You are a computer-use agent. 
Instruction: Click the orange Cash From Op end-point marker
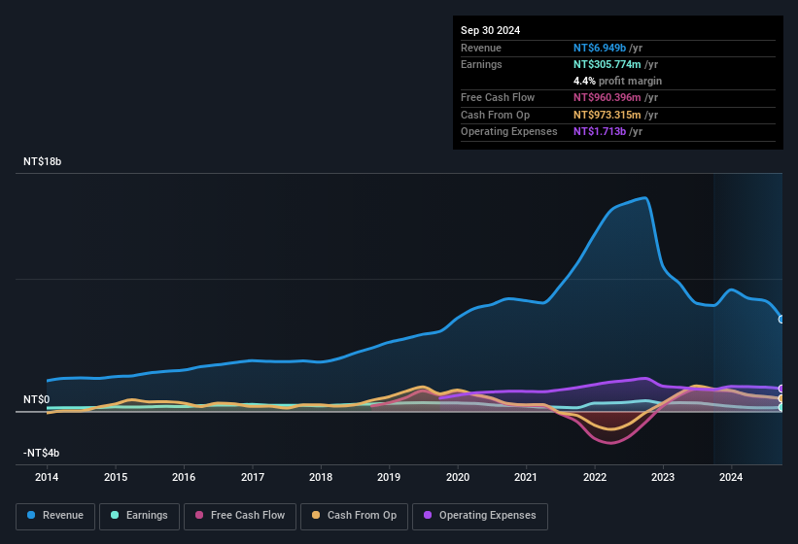(x=781, y=398)
